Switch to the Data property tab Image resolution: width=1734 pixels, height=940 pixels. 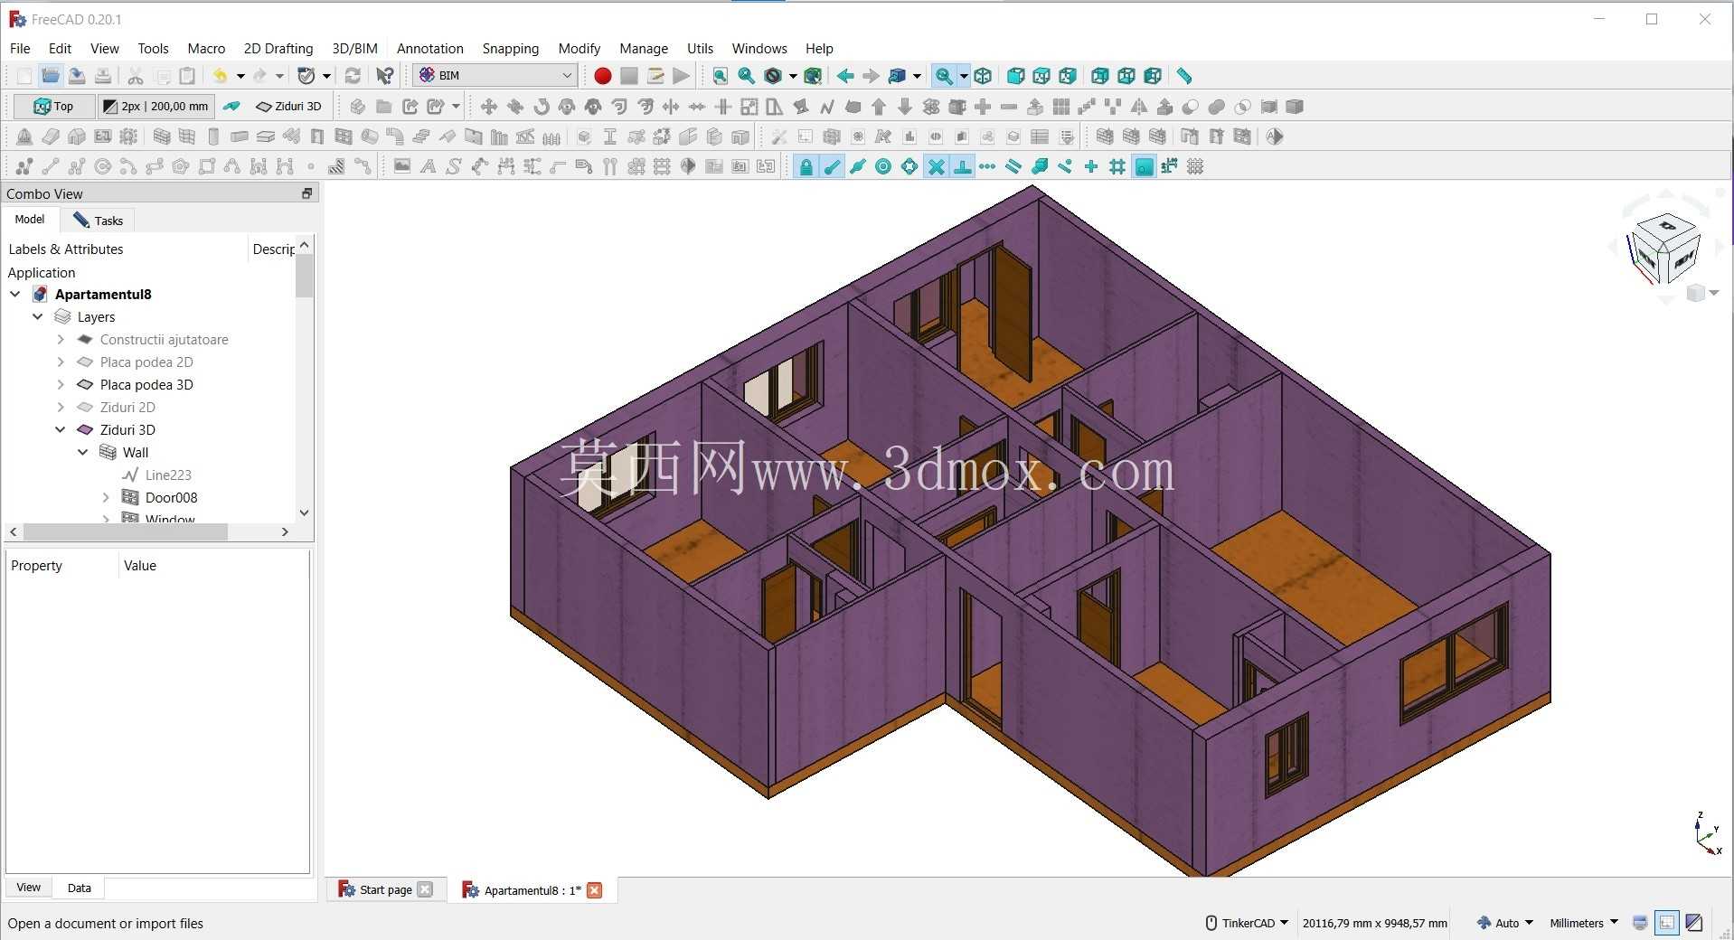[x=79, y=888]
